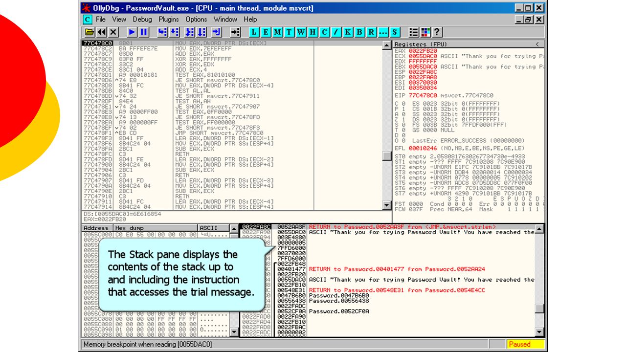The image size is (626, 352).
Task: Open the Window menu
Action: click(x=225, y=20)
